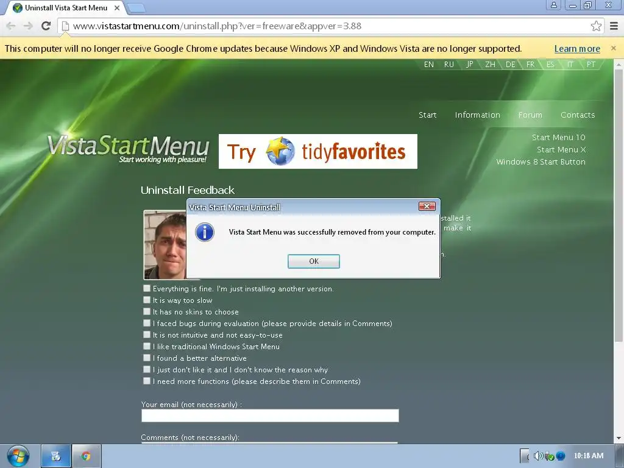Viewport: 624px width, 468px height.
Task: Open the Contacts navigation menu item
Action: (x=578, y=115)
